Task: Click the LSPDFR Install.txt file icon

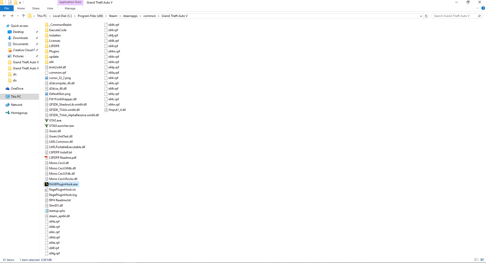Action: point(47,152)
